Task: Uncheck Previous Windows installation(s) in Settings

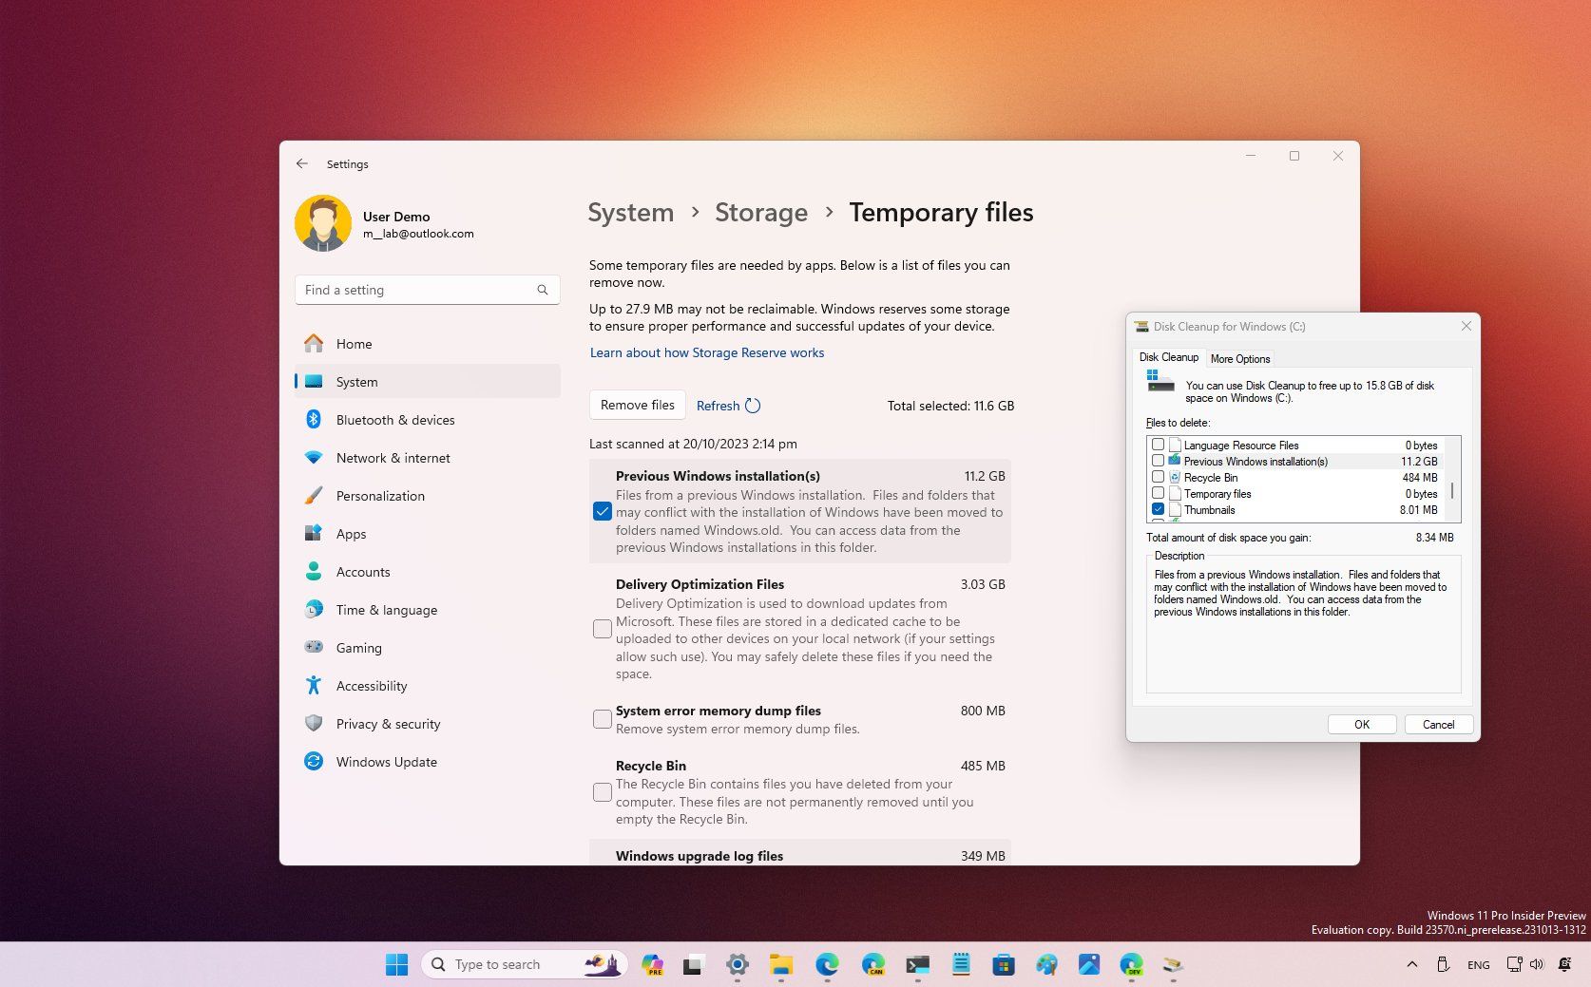Action: [x=603, y=512]
